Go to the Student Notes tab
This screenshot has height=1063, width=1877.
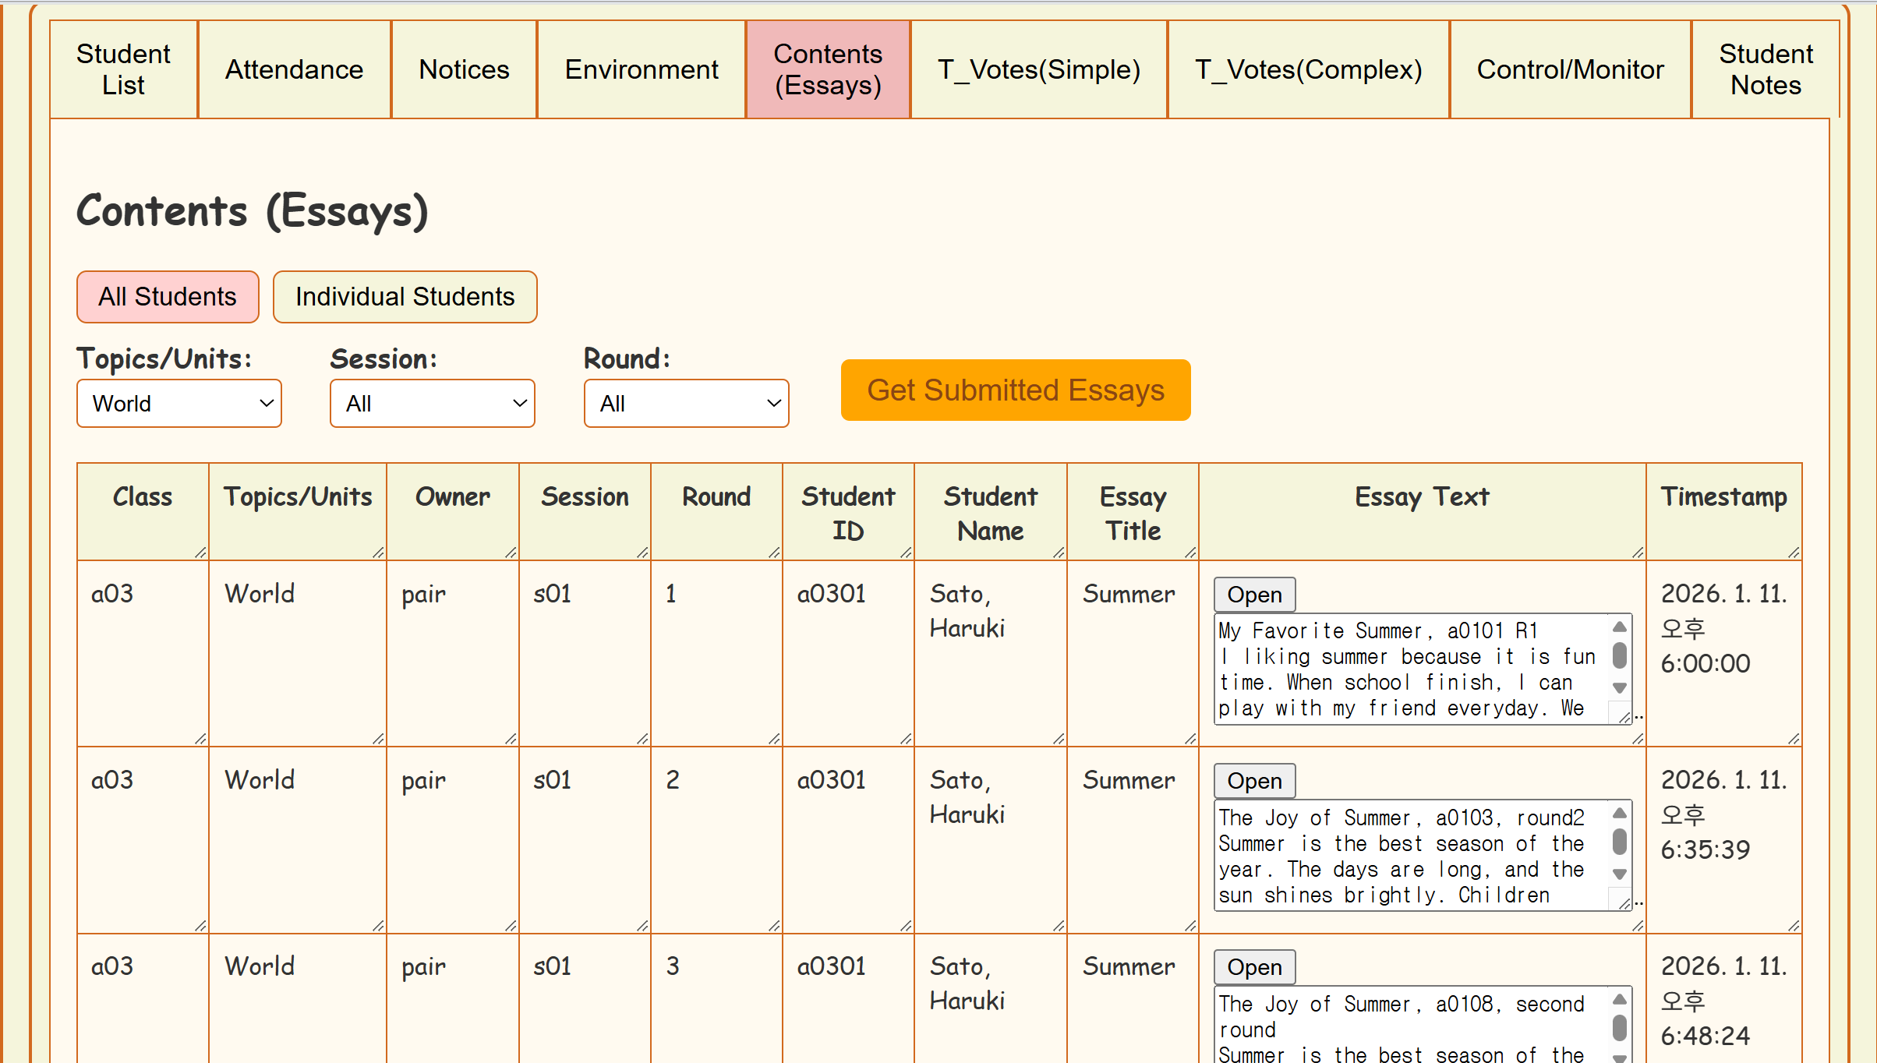click(1765, 69)
